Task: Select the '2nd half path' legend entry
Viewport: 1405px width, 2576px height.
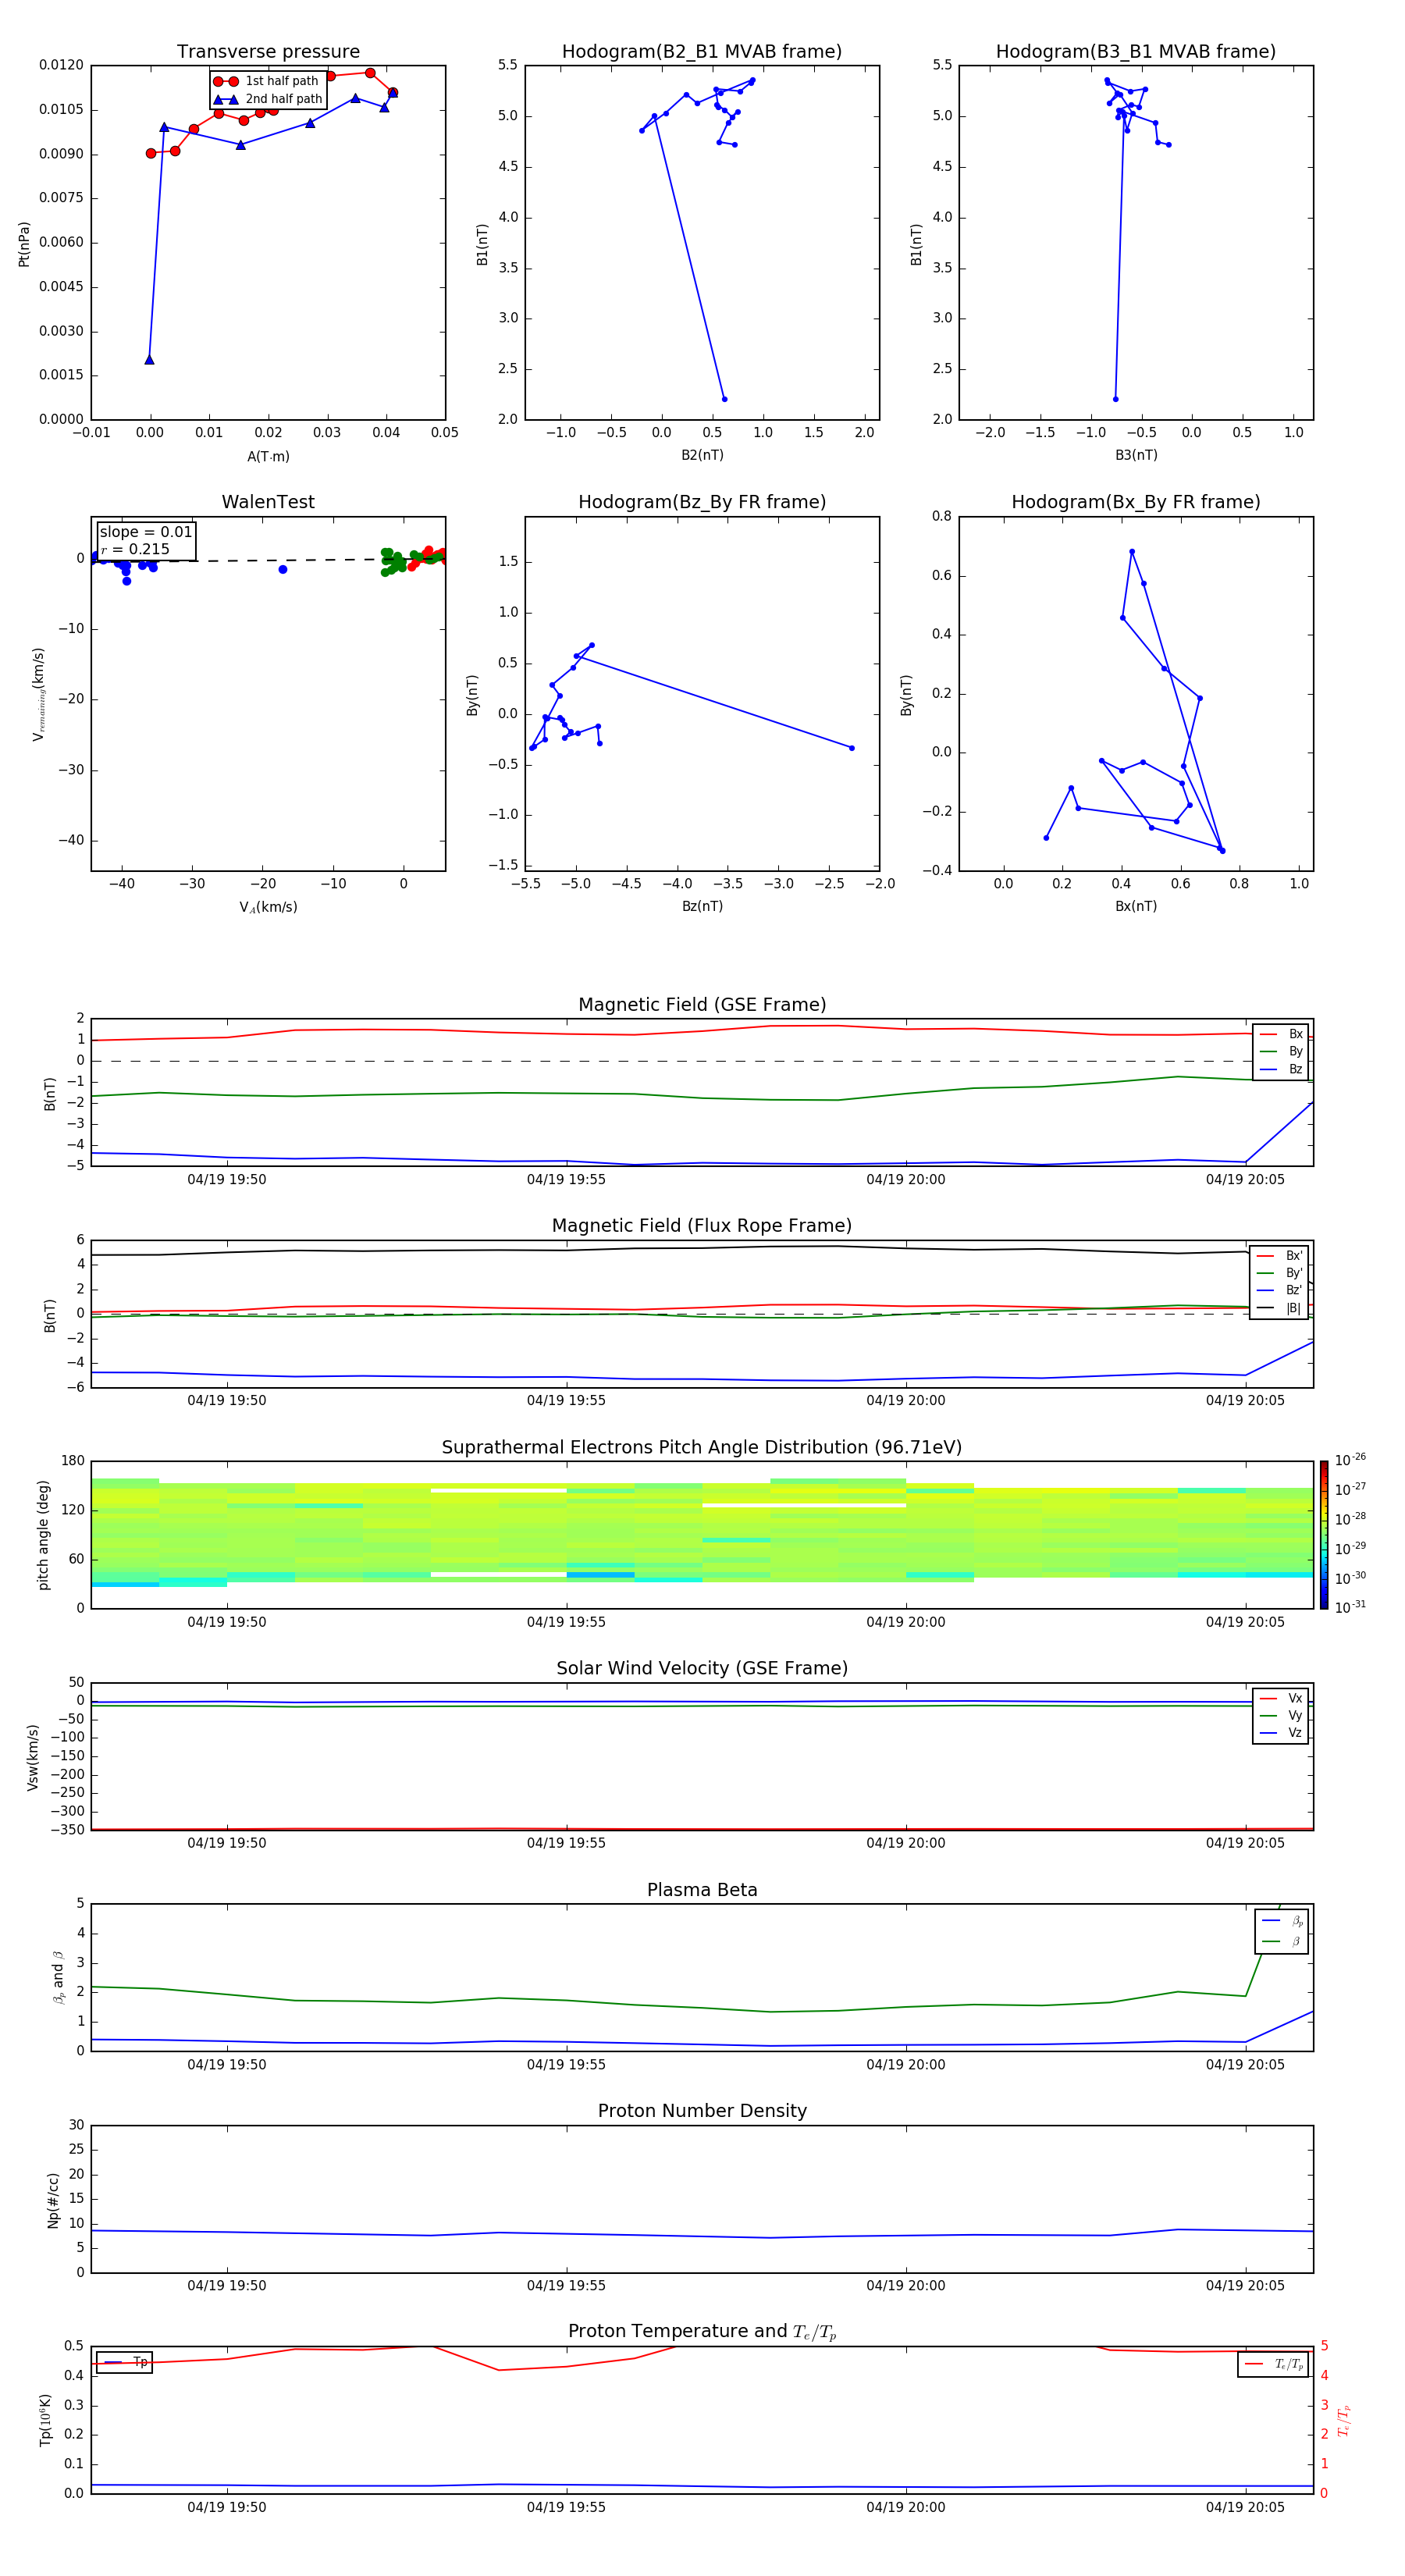Action: coord(269,99)
